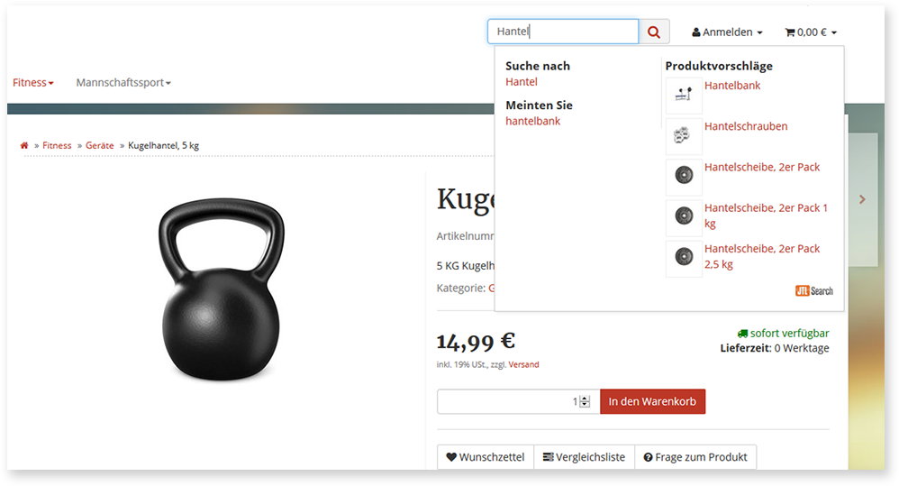This screenshot has height=486, width=899.
Task: Click the search field containing Hantel
Action: coord(563,32)
